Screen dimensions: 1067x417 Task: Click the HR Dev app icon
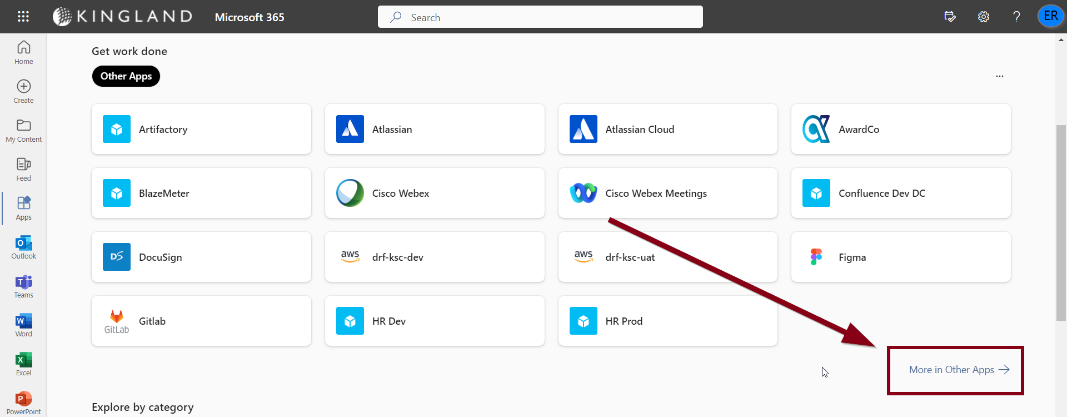click(350, 321)
